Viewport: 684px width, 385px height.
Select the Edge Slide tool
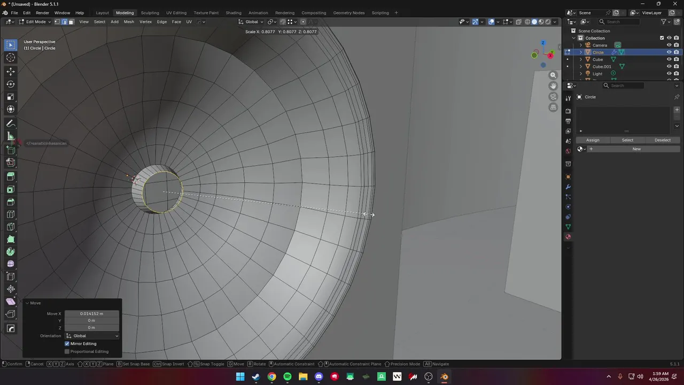click(11, 276)
